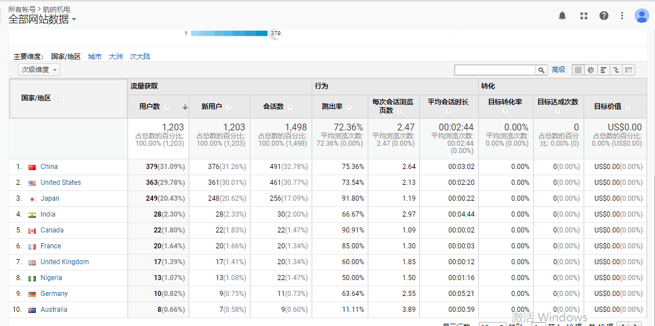Open the 次级维度 dropdown
The width and height of the screenshot is (655, 326).
coord(39,70)
